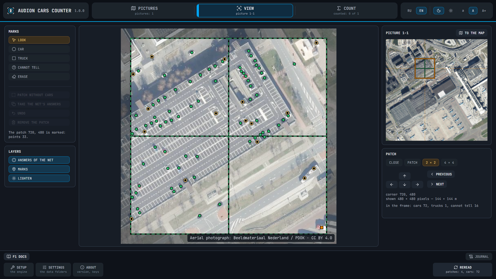Viewport: 496px width, 279px height.
Task: Open the Count tab
Action: click(x=346, y=11)
